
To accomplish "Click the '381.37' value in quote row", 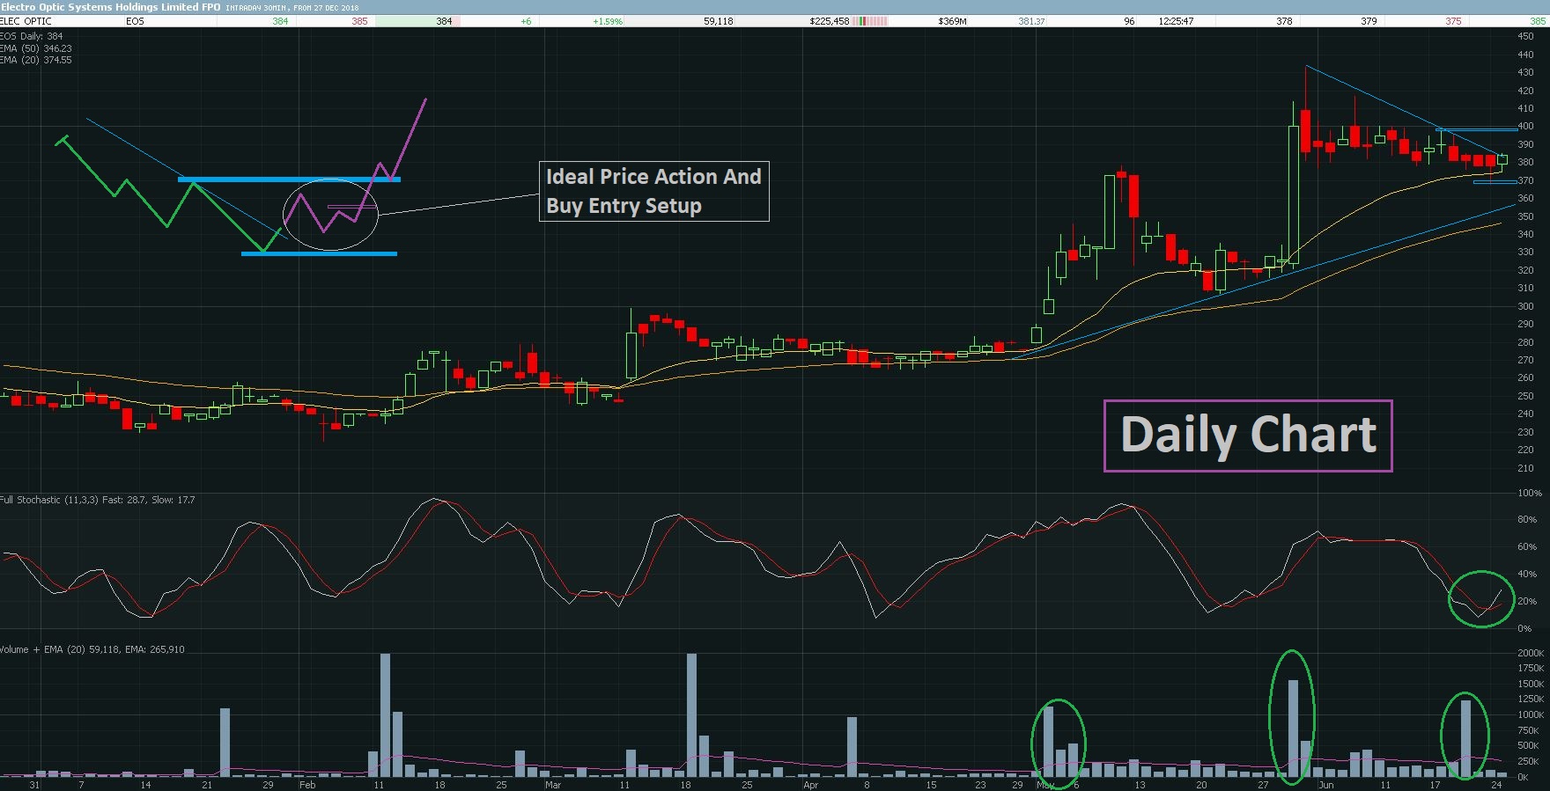I will [x=1031, y=21].
